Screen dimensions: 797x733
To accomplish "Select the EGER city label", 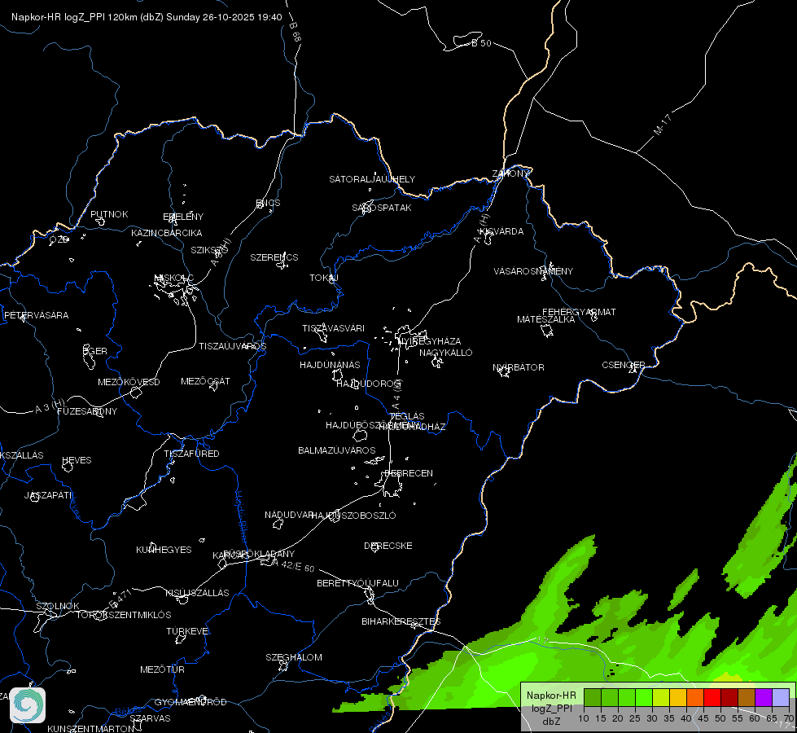I will [95, 351].
